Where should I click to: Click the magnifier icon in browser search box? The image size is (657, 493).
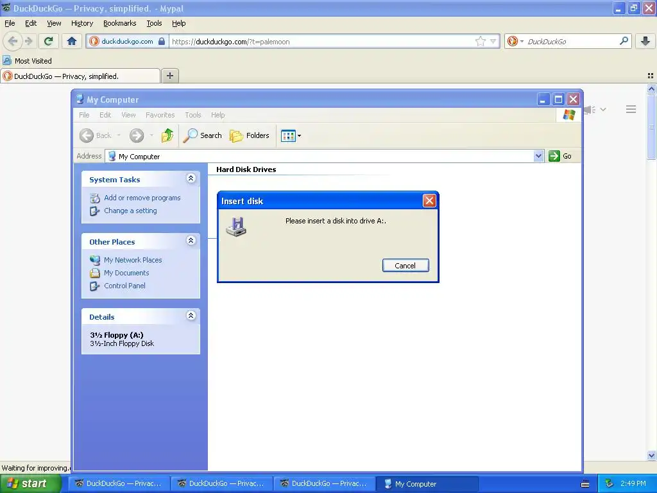pos(624,41)
